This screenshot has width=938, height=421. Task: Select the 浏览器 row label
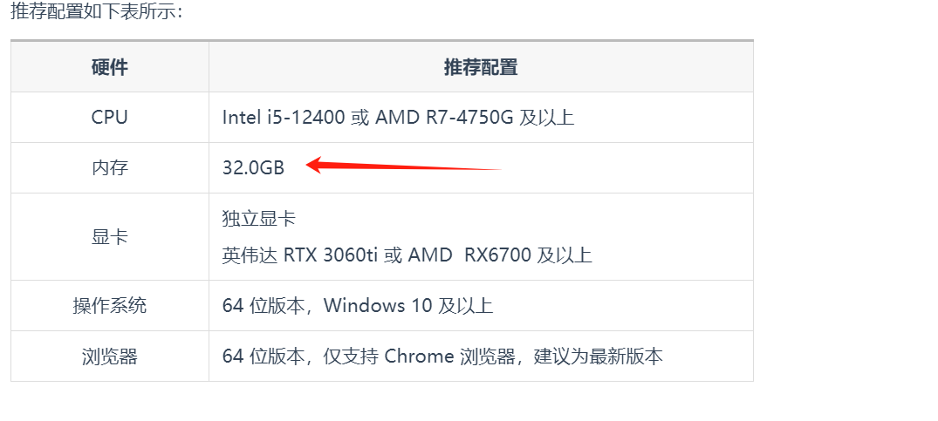(x=109, y=356)
